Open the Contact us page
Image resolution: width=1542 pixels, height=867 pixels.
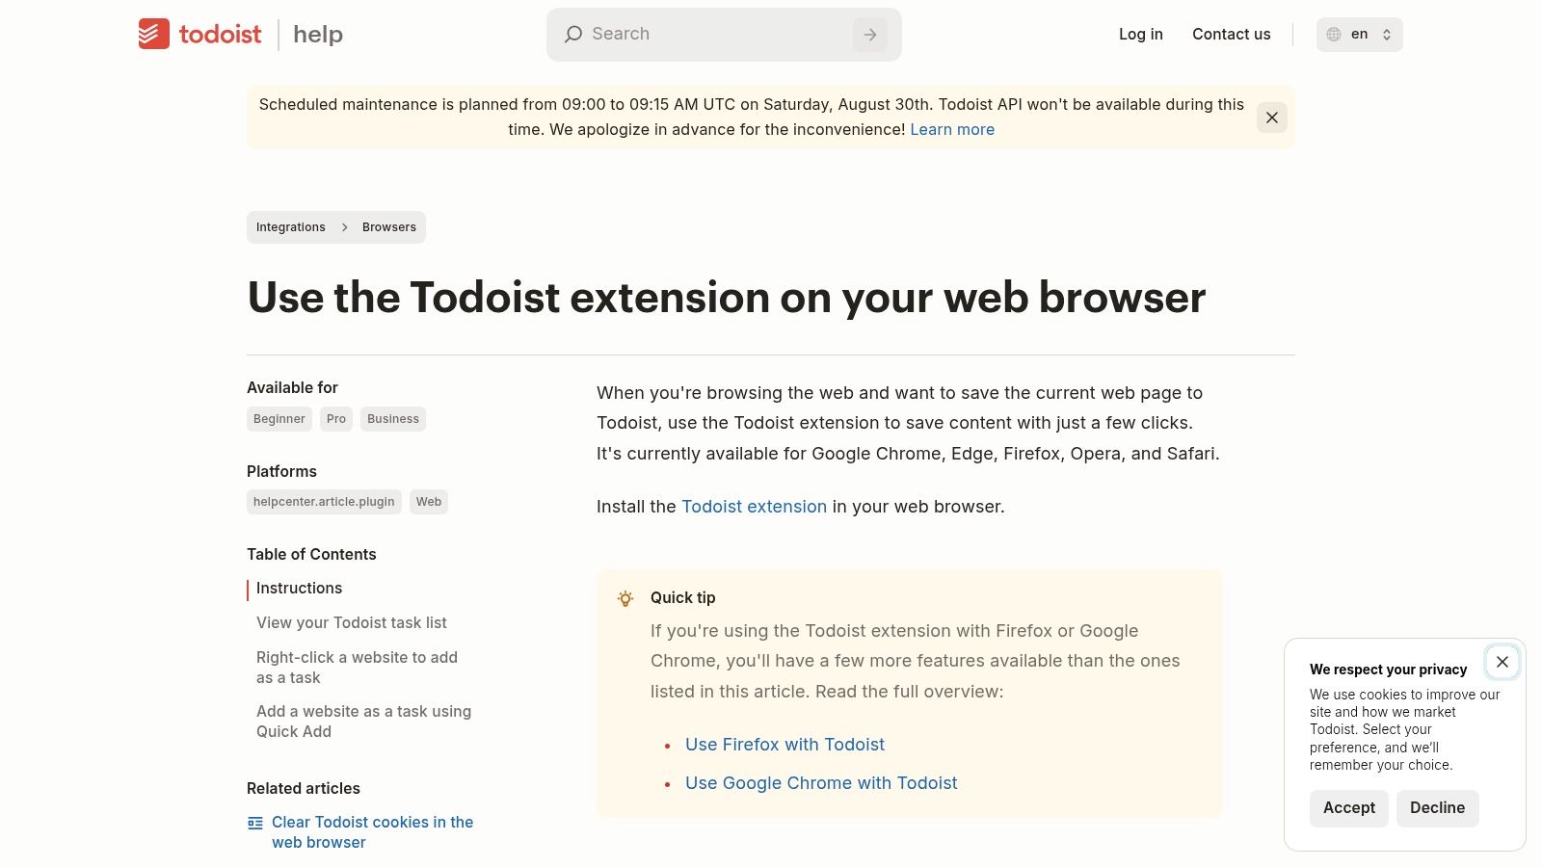pyautogui.click(x=1231, y=34)
